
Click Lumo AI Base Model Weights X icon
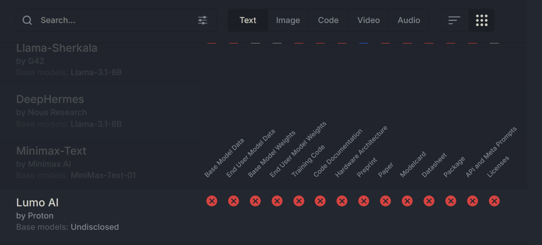255,201
